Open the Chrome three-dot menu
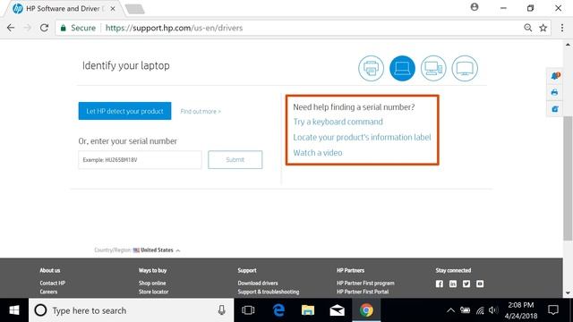573x322 pixels. 562,28
